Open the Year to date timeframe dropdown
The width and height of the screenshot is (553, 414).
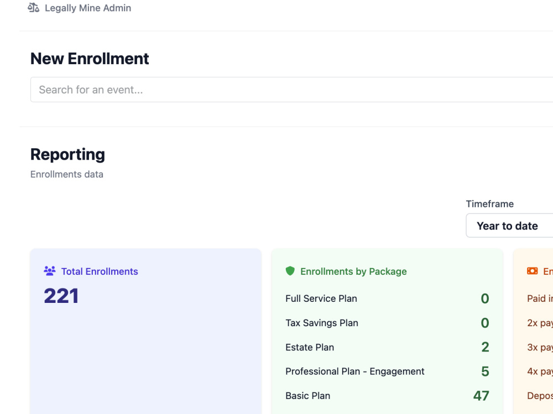click(x=509, y=226)
